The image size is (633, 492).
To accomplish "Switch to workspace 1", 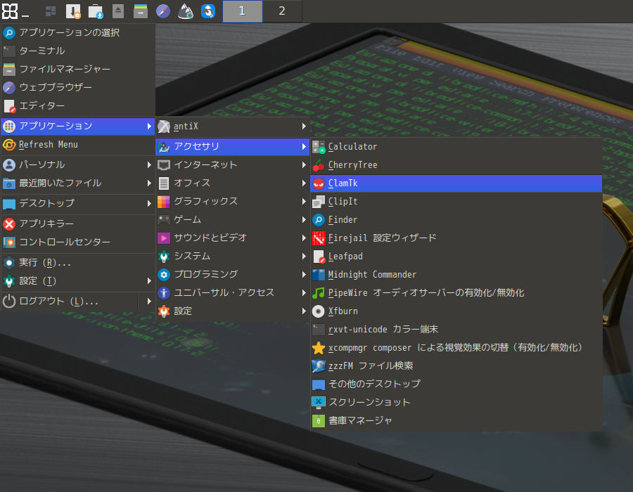I will (x=242, y=11).
